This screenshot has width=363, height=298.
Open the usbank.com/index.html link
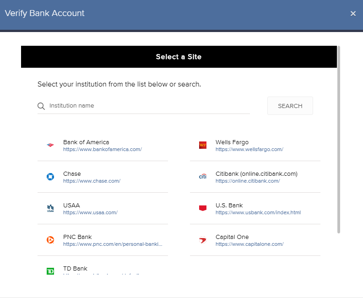click(258, 212)
